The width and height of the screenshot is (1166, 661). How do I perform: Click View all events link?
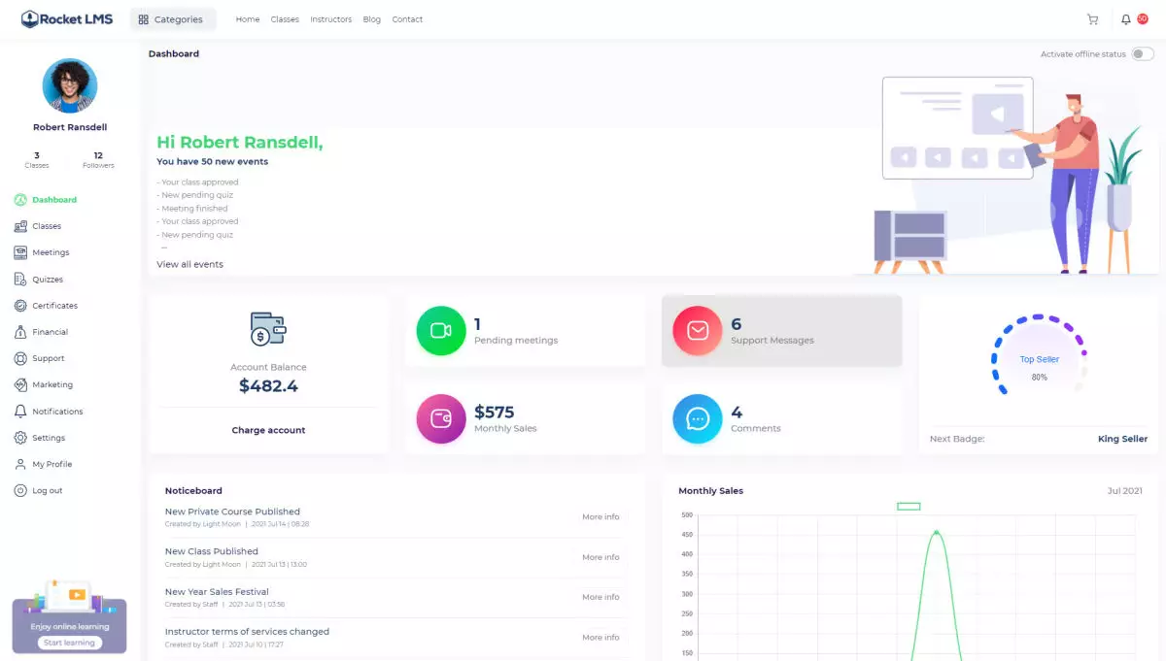pyautogui.click(x=189, y=264)
